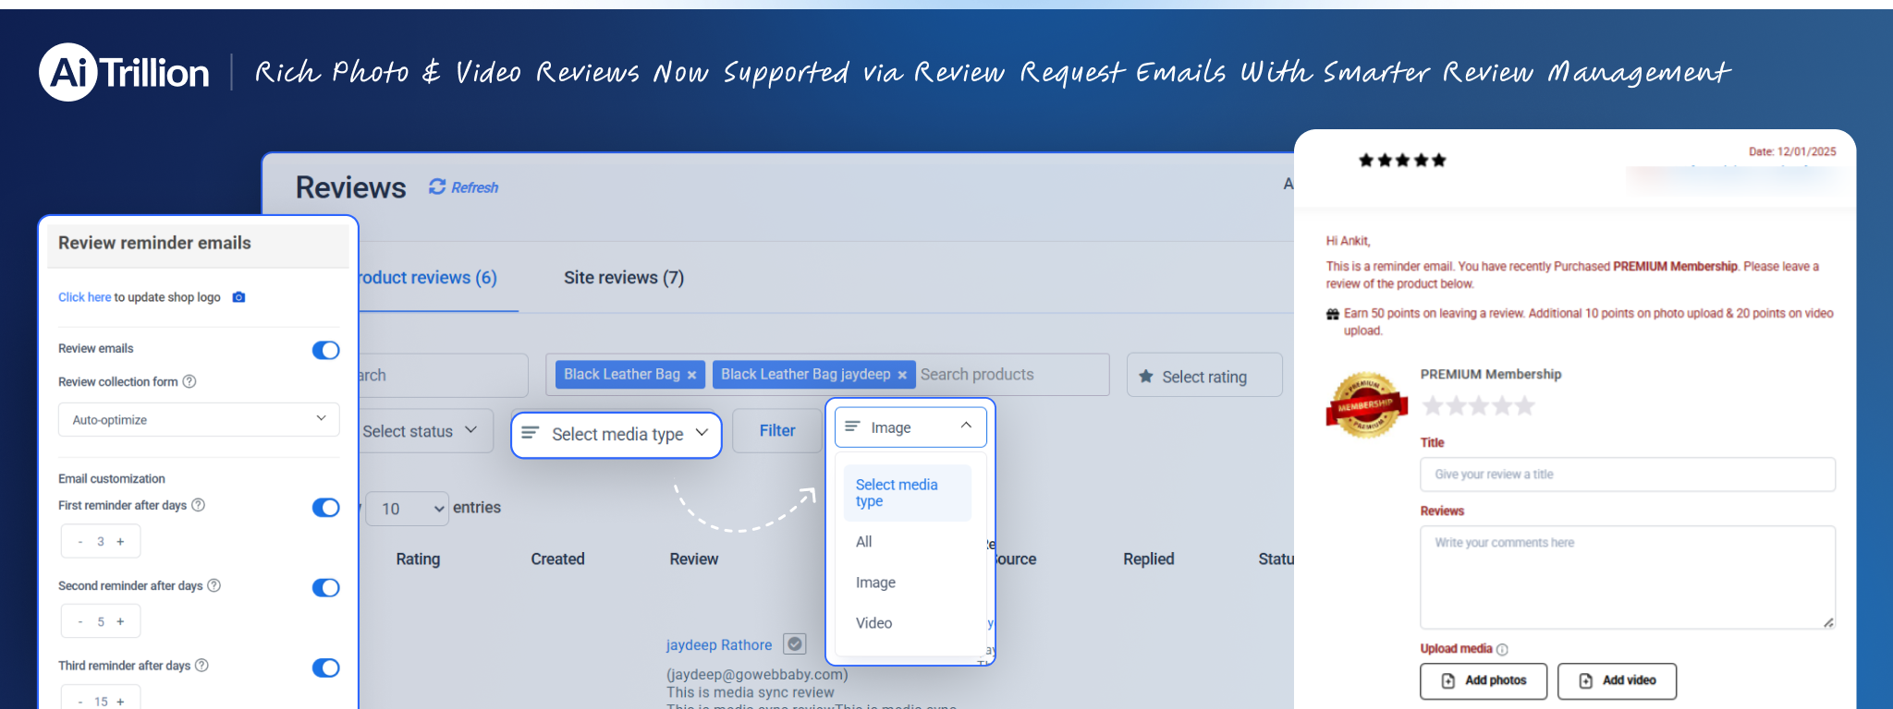Open the Select rating dropdown

[1204, 376]
